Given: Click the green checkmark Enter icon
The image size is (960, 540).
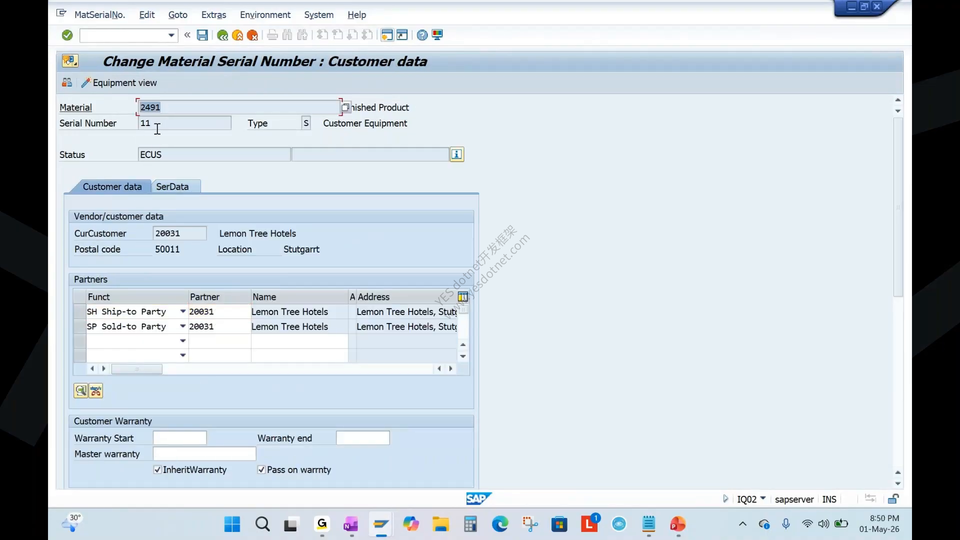Looking at the screenshot, I should click(67, 35).
